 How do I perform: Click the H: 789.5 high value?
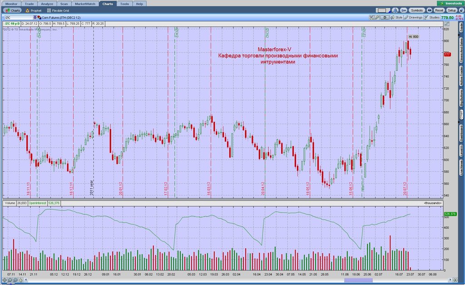(59, 24)
